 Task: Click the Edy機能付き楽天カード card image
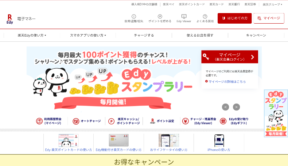click(119, 140)
